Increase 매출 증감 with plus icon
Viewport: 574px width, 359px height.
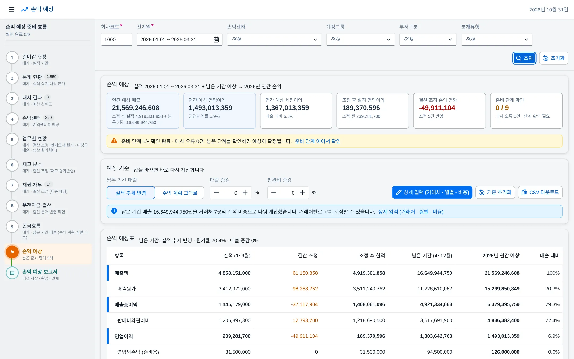245,193
